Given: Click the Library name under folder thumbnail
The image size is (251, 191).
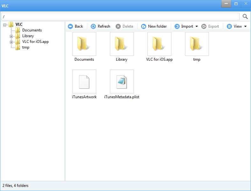Looking at the screenshot, I should click(x=122, y=59).
